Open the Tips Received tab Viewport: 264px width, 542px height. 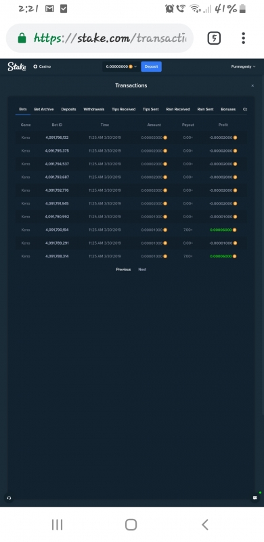pos(124,109)
